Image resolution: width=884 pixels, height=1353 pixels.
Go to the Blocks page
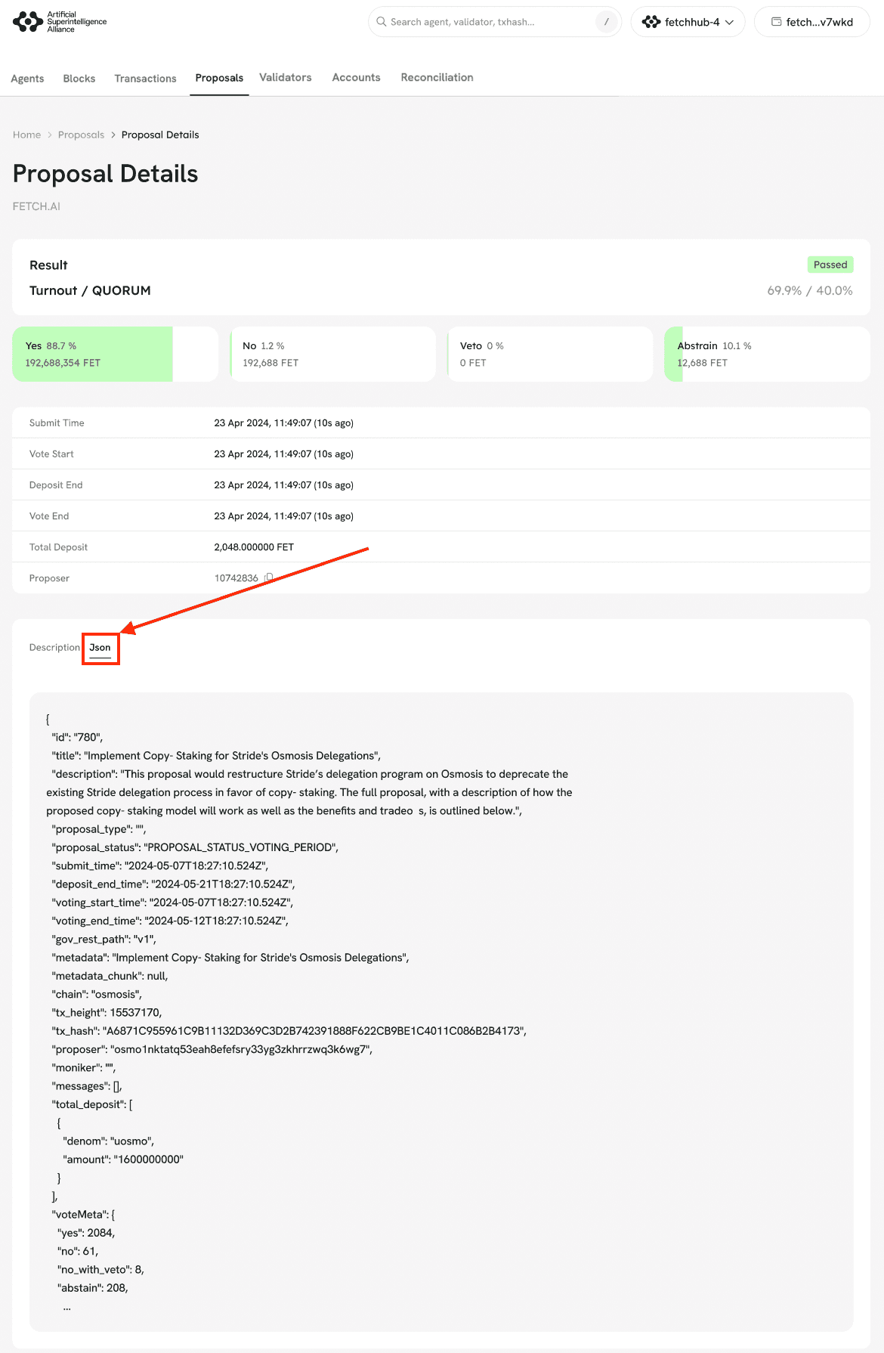point(79,79)
